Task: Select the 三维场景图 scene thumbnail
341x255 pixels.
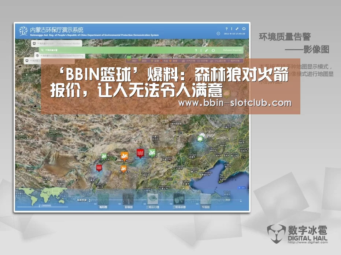Action: pos(179,199)
